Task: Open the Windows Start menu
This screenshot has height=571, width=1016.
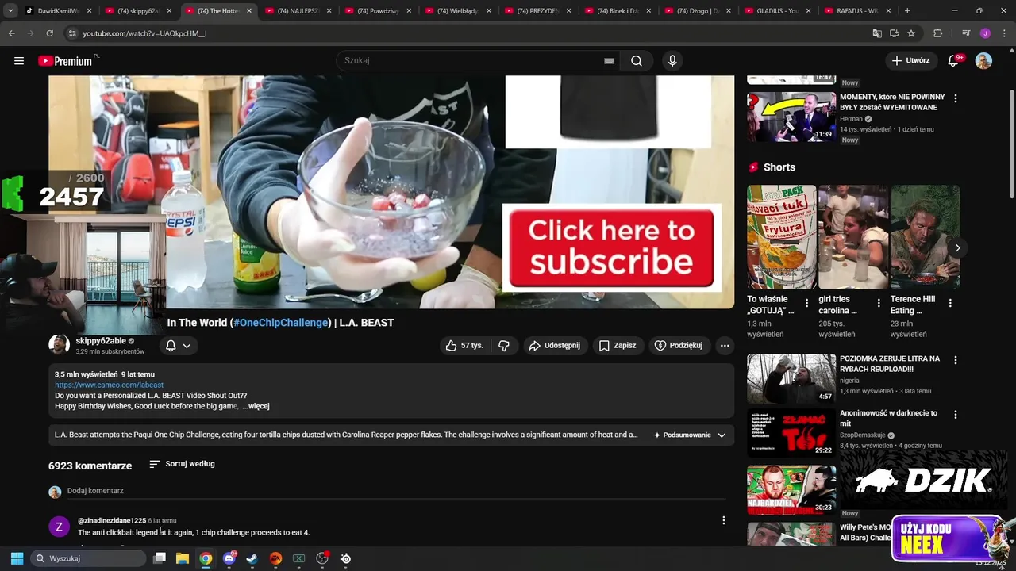Action: pyautogui.click(x=17, y=558)
